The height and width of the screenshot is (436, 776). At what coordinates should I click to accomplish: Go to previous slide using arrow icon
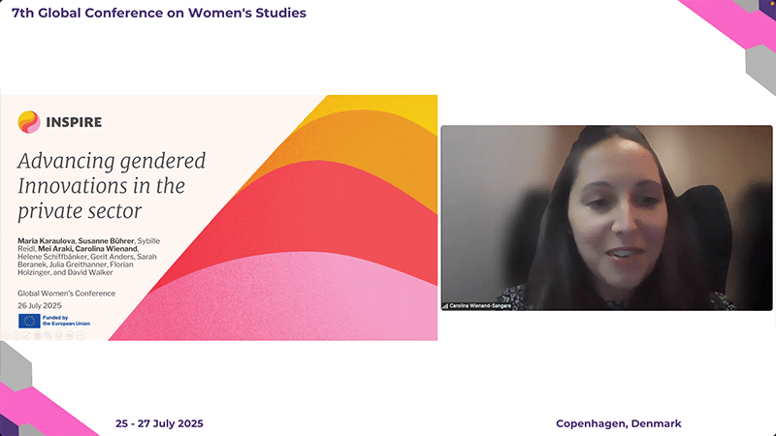pos(5,335)
